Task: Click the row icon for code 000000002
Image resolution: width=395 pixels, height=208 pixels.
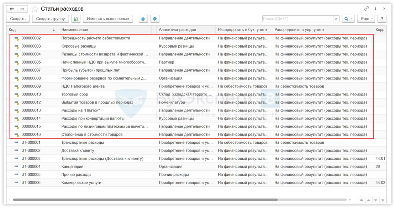Action: 16,38
